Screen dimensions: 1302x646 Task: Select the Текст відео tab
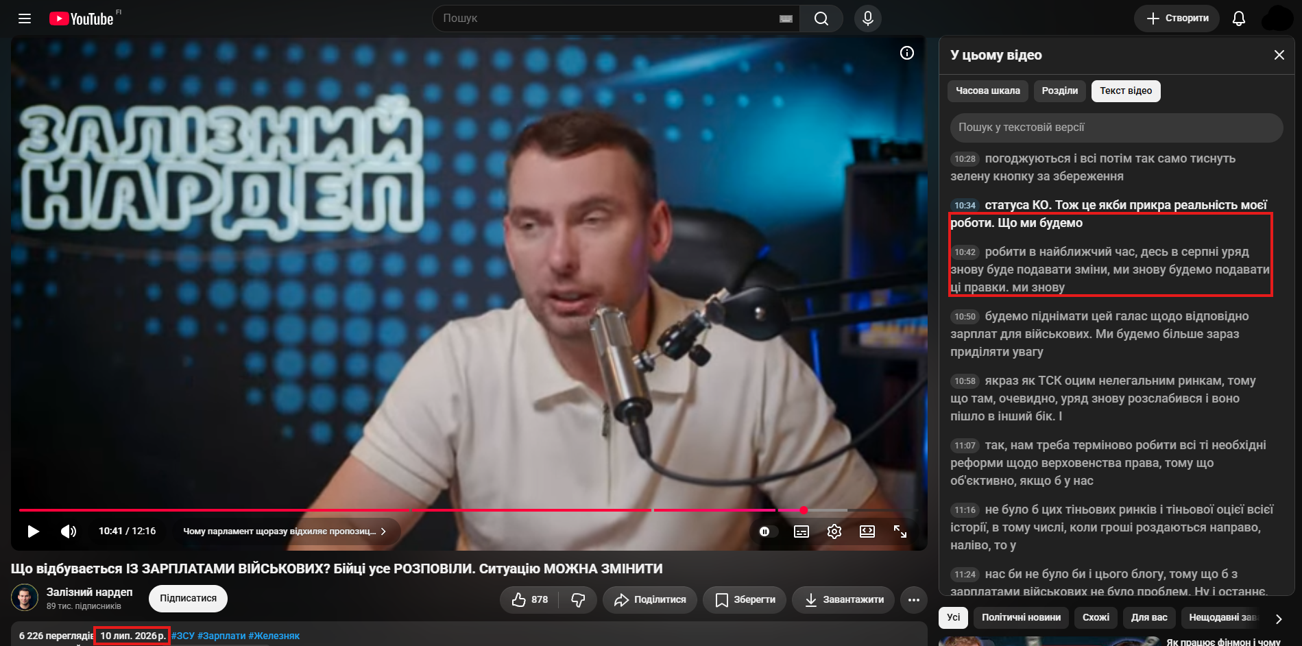pyautogui.click(x=1126, y=91)
